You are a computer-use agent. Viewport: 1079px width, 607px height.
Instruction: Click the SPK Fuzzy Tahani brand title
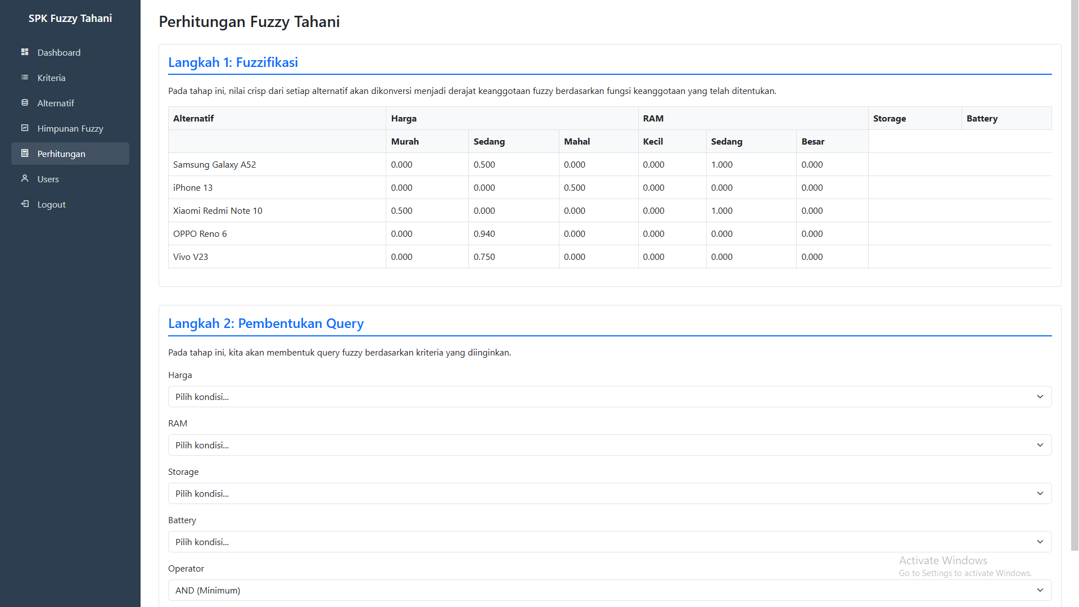70,18
